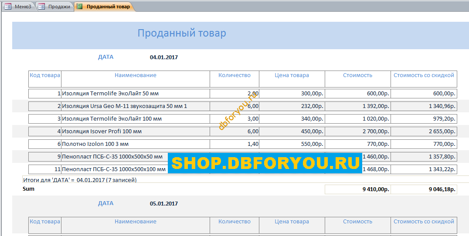Click discounted total 9 046,18р.
The image size is (469, 236).
click(x=424, y=189)
